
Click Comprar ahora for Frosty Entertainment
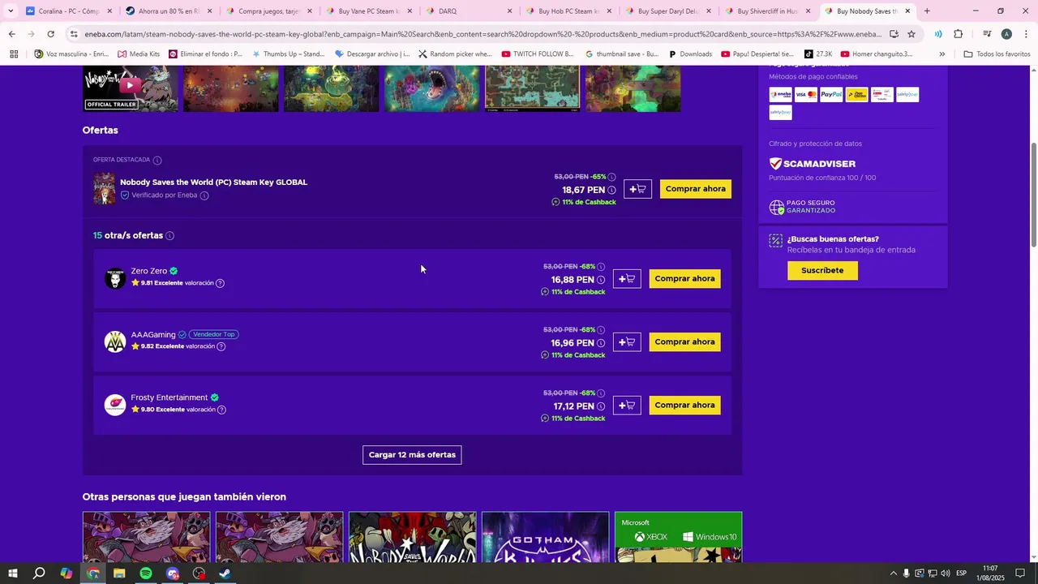coord(684,406)
